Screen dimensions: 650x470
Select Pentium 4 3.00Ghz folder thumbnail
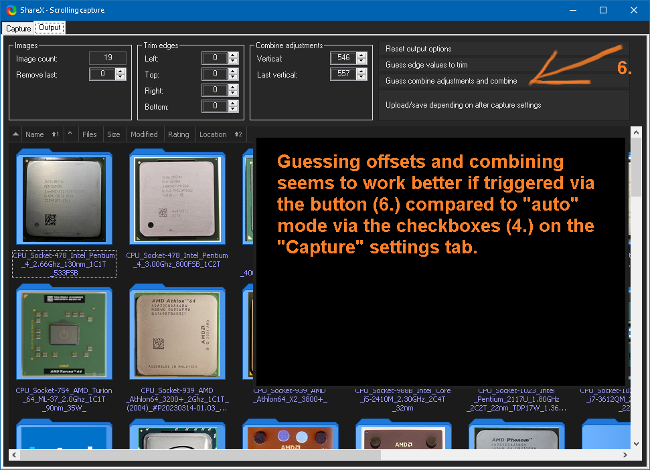pos(177,197)
